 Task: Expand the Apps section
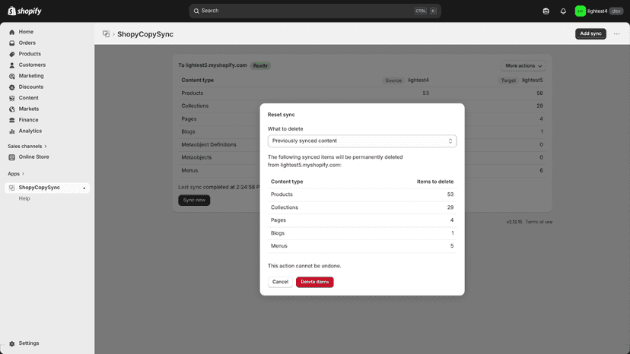point(16,174)
